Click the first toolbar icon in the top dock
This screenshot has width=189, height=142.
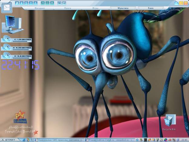[x=17, y=3]
